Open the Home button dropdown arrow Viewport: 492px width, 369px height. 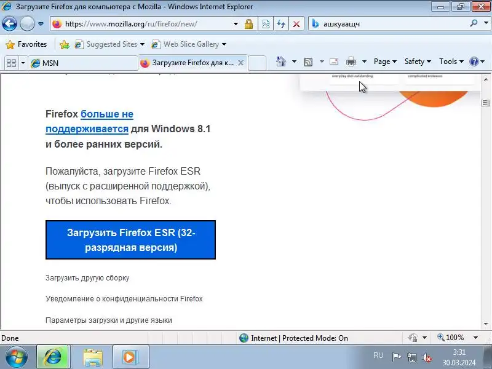coord(294,61)
